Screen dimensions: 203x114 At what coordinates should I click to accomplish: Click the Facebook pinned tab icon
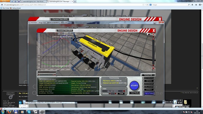click(15, 1)
